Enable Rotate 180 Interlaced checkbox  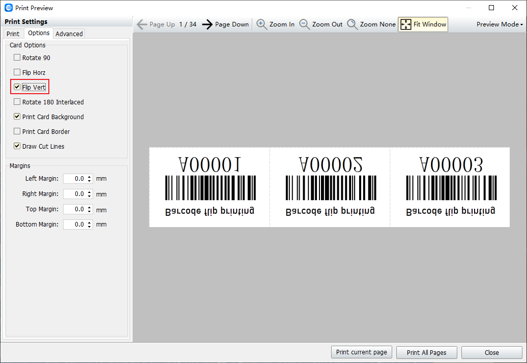(x=17, y=102)
